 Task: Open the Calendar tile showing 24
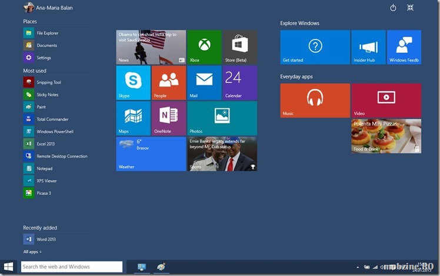pos(239,83)
